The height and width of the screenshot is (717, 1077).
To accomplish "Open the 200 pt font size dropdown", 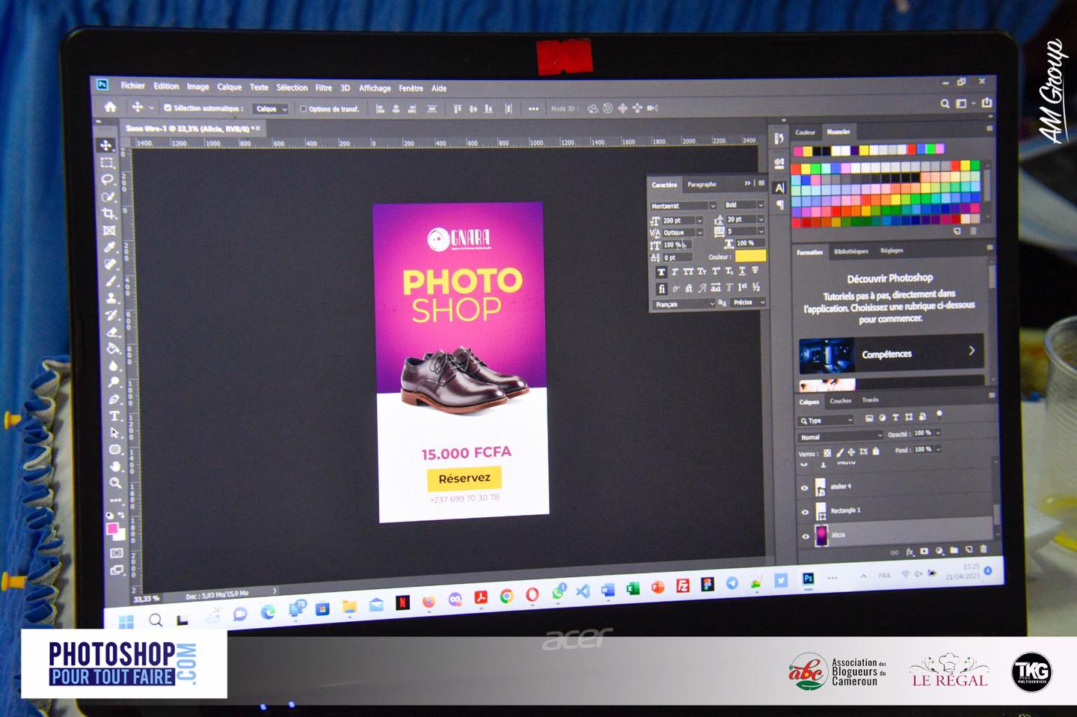I will coord(682,220).
